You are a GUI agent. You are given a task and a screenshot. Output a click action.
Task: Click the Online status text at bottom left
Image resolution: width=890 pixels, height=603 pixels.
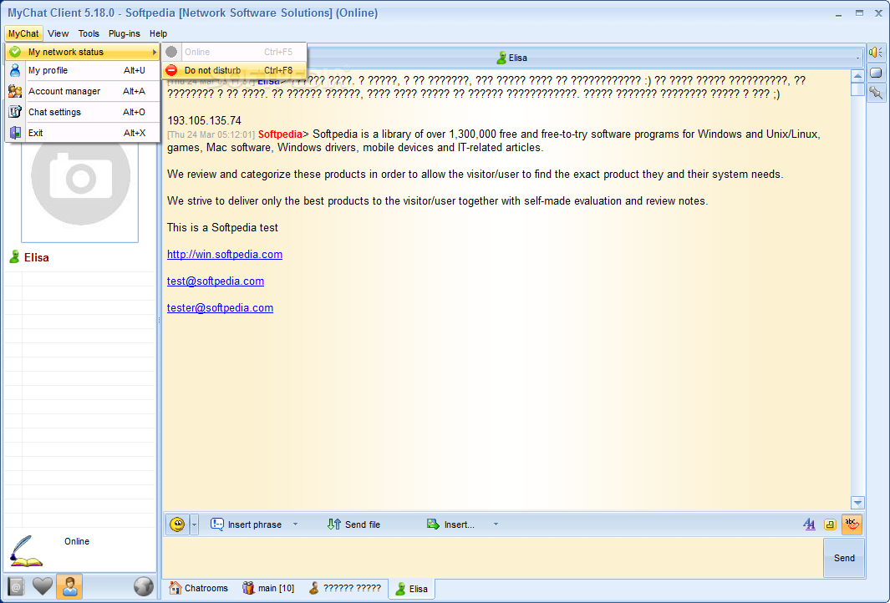[x=77, y=541]
